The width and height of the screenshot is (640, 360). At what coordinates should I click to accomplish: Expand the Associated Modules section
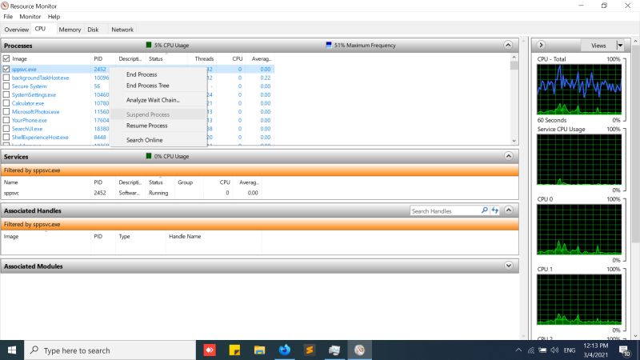pyautogui.click(x=509, y=266)
